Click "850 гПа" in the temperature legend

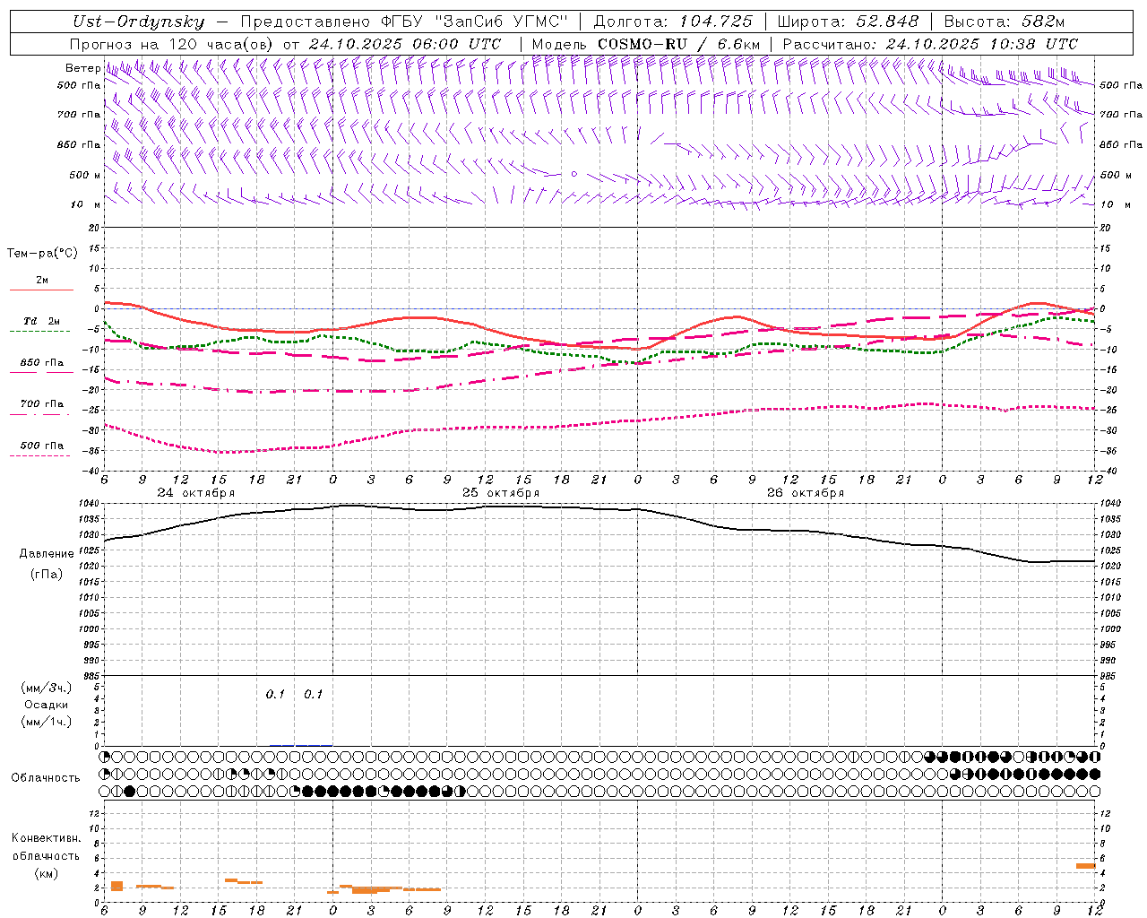click(42, 363)
